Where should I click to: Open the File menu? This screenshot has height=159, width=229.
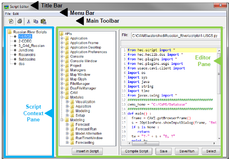(x=8, y=14)
